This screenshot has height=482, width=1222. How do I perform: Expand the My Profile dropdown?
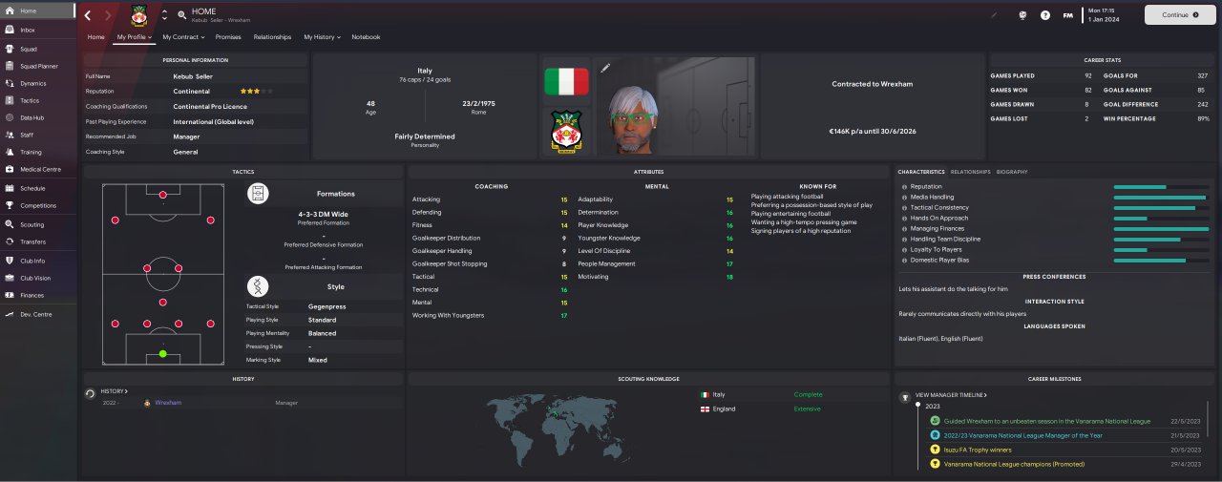click(135, 37)
